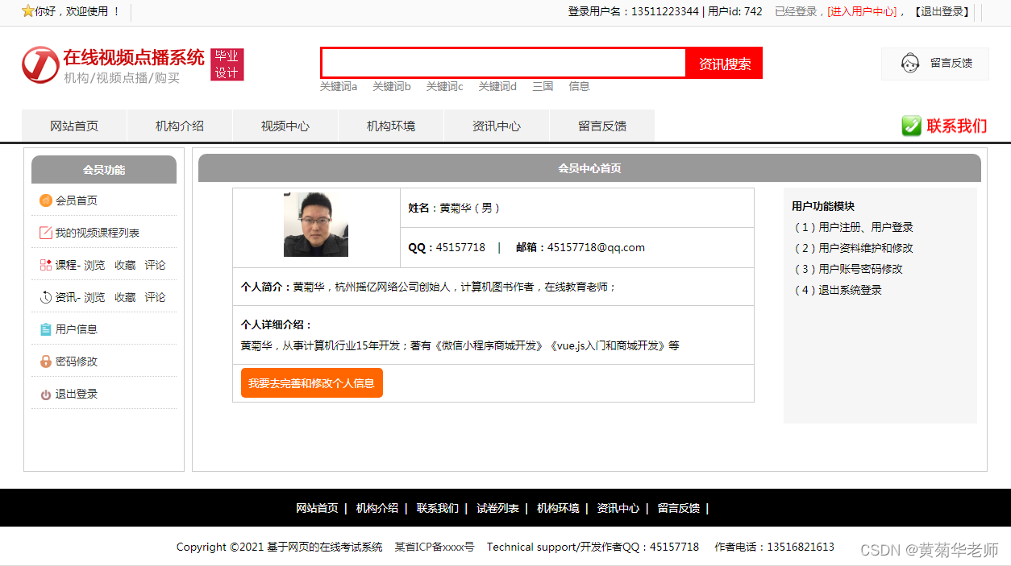
Task: Go to 机构介绍 in the main navigation
Action: [x=179, y=126]
